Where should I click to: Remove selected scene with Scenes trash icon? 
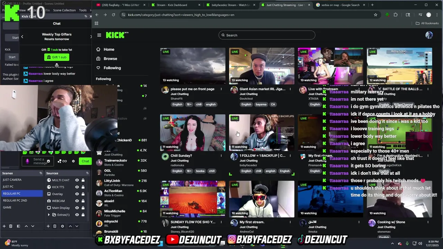click(x=11, y=226)
